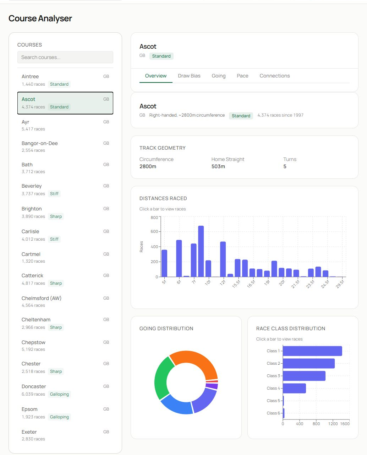
Task: Click the Class 3 bar
Action: click(304, 376)
